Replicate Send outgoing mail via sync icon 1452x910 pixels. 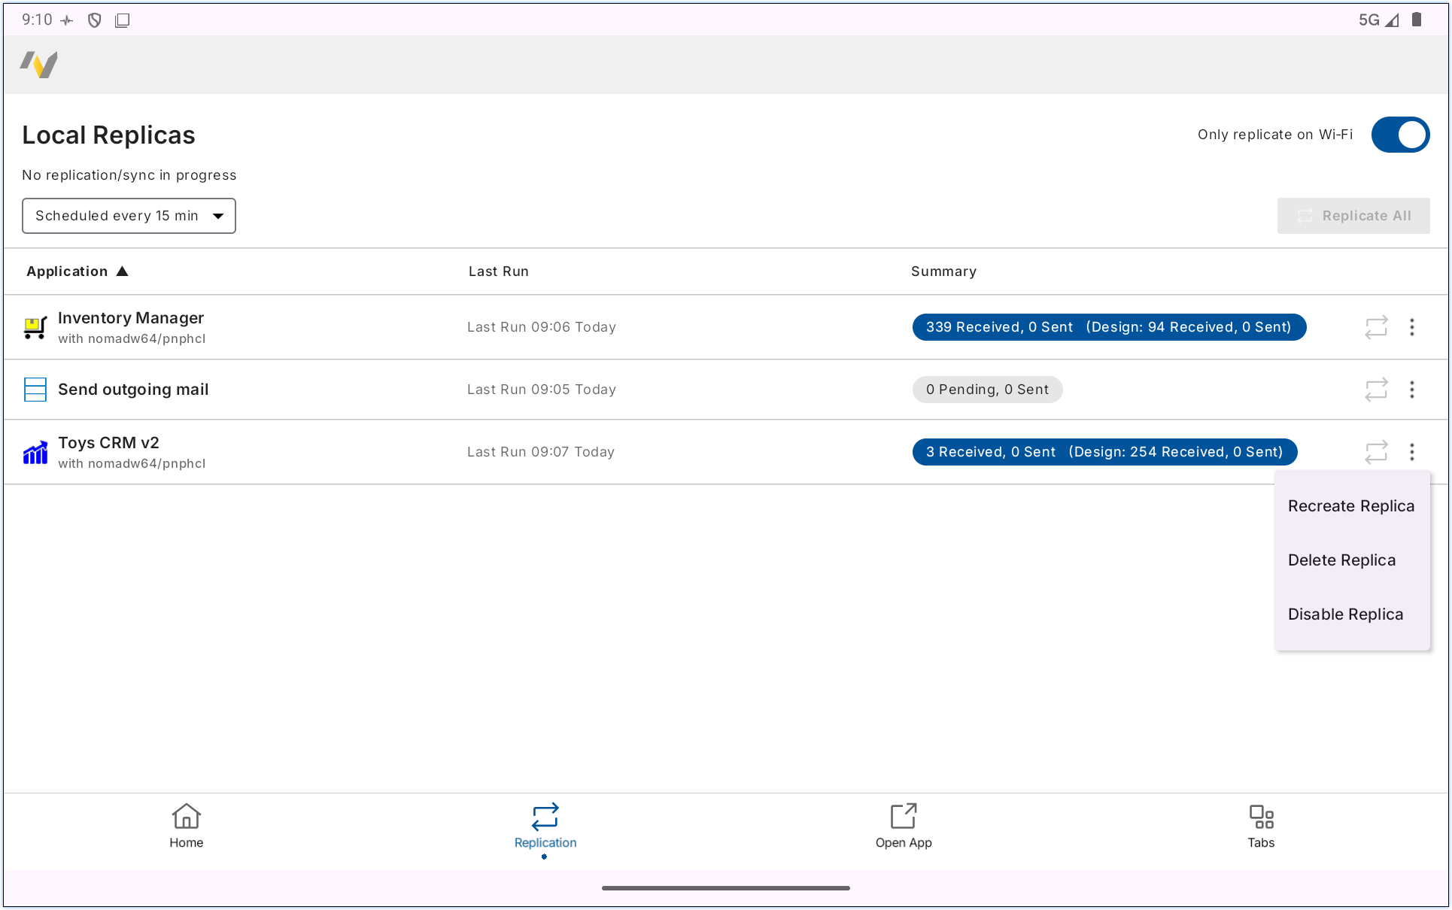(x=1376, y=390)
